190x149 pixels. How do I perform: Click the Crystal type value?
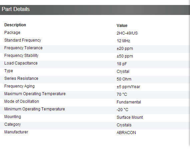[123, 72]
